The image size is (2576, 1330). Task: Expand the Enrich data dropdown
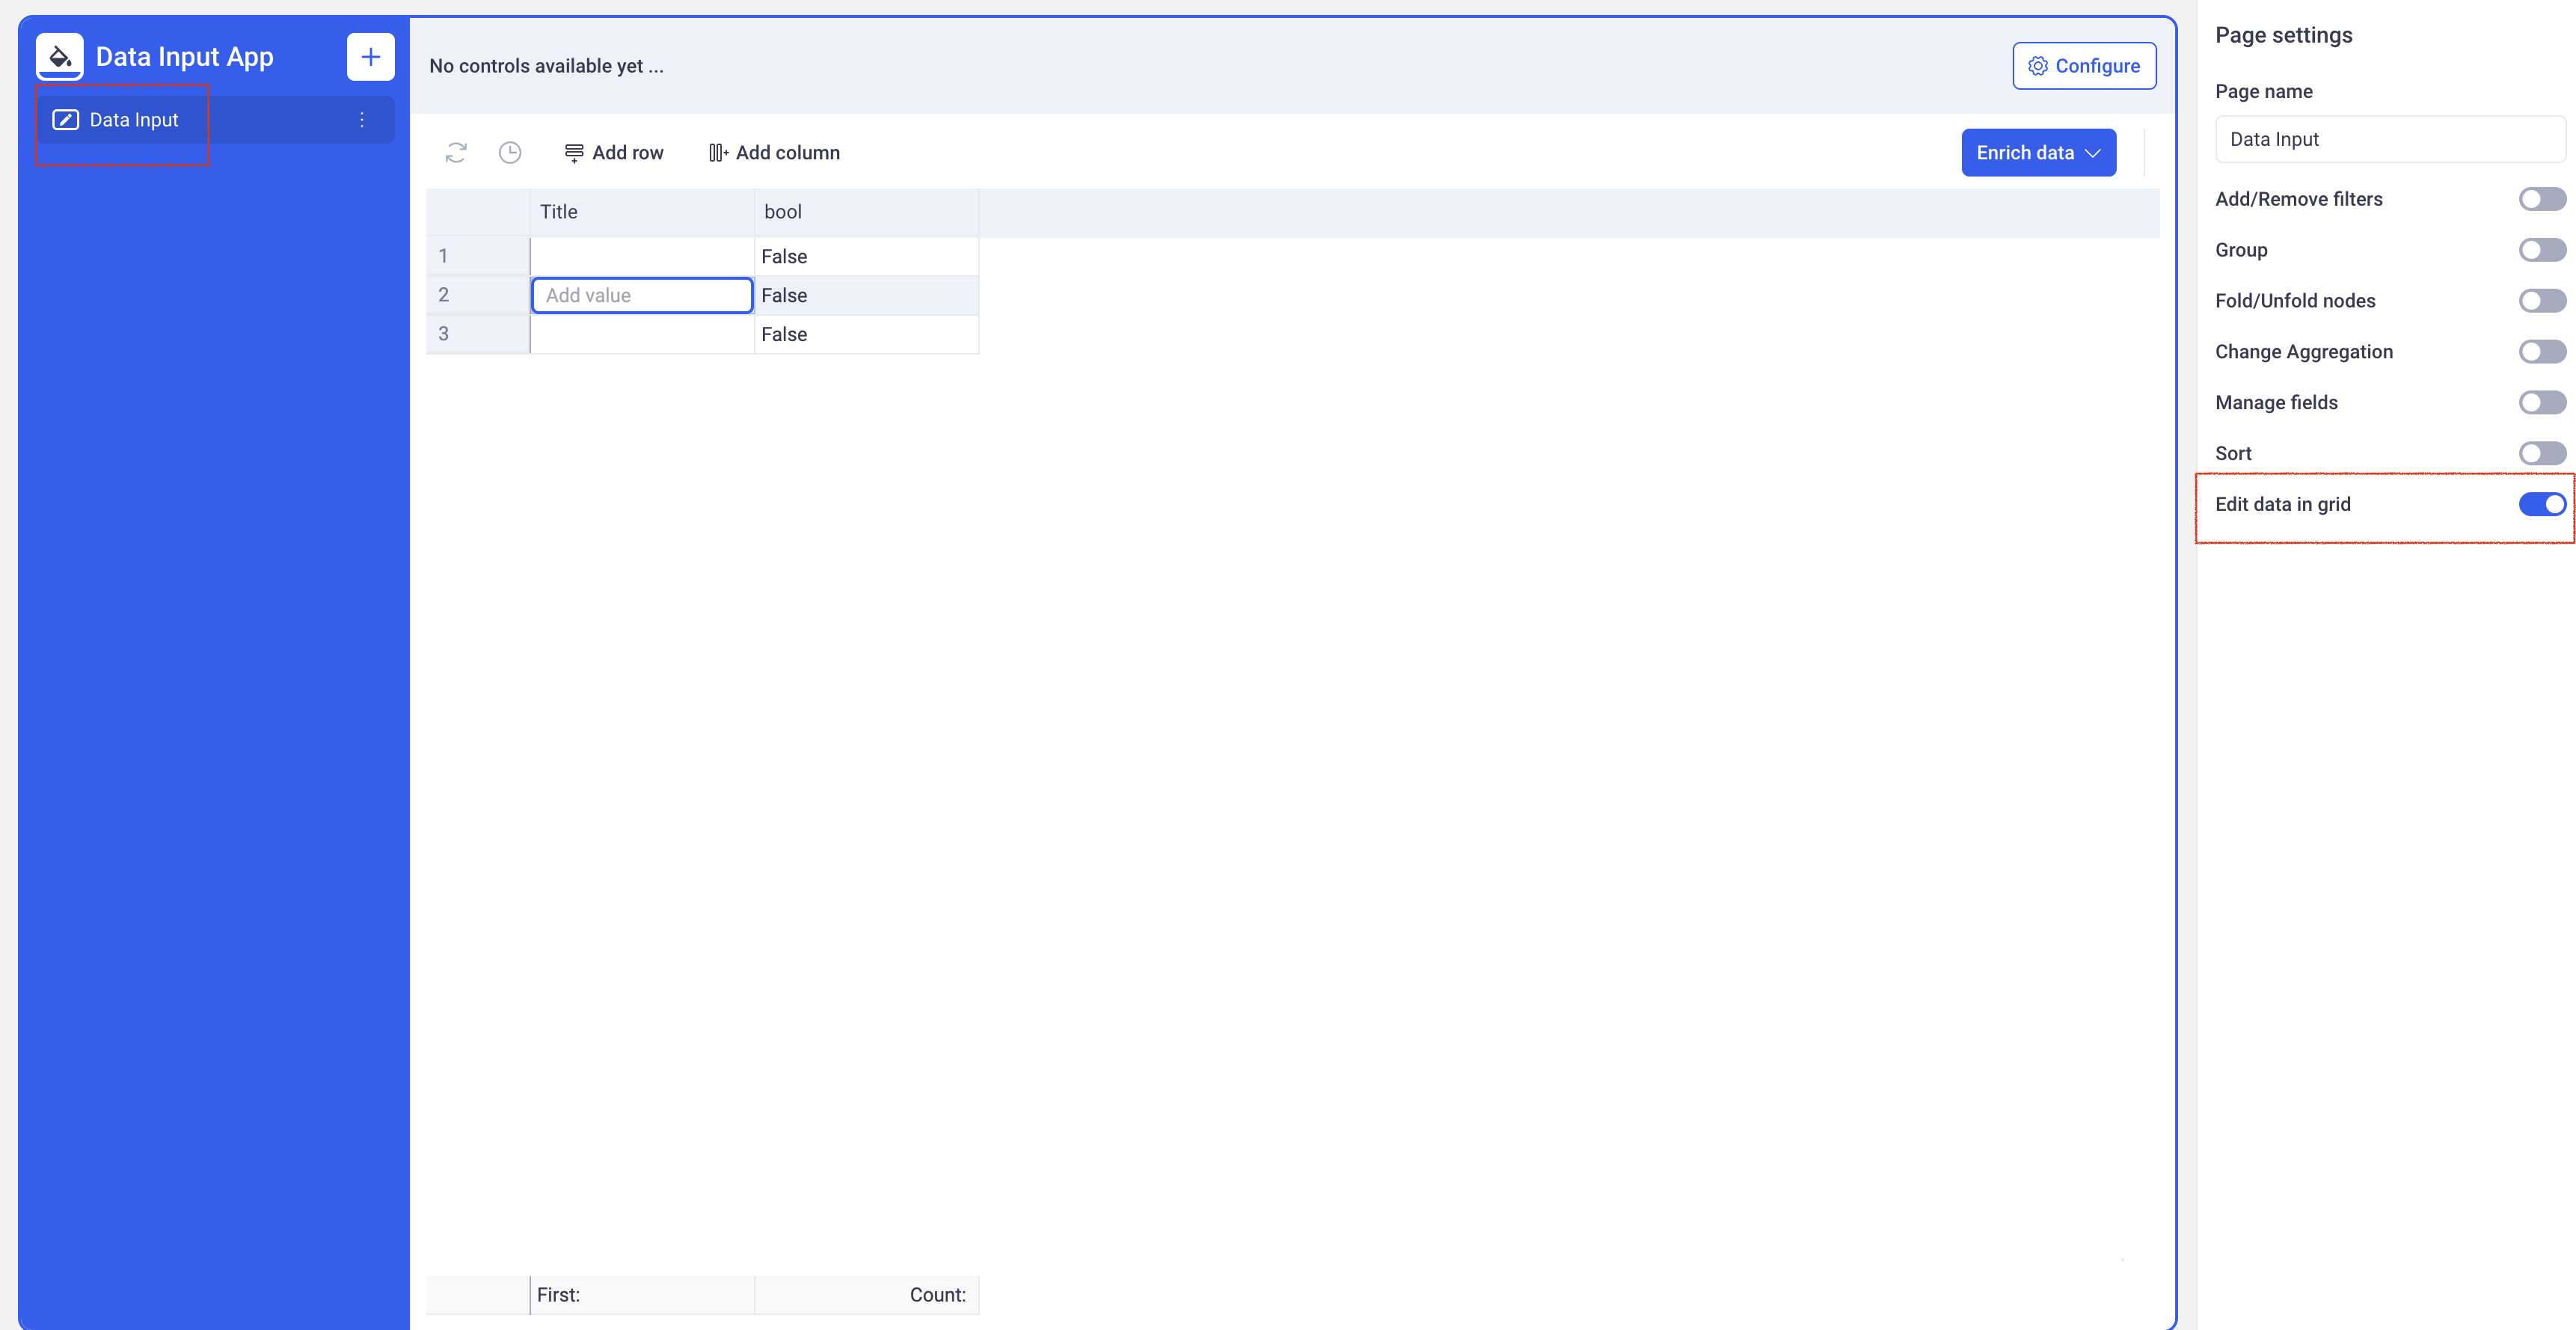2038,153
